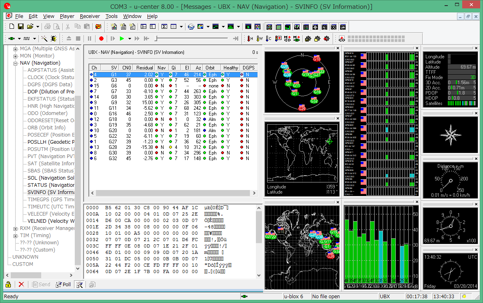Click the Save disk icon
The height and width of the screenshot is (303, 483).
click(x=21, y=27)
